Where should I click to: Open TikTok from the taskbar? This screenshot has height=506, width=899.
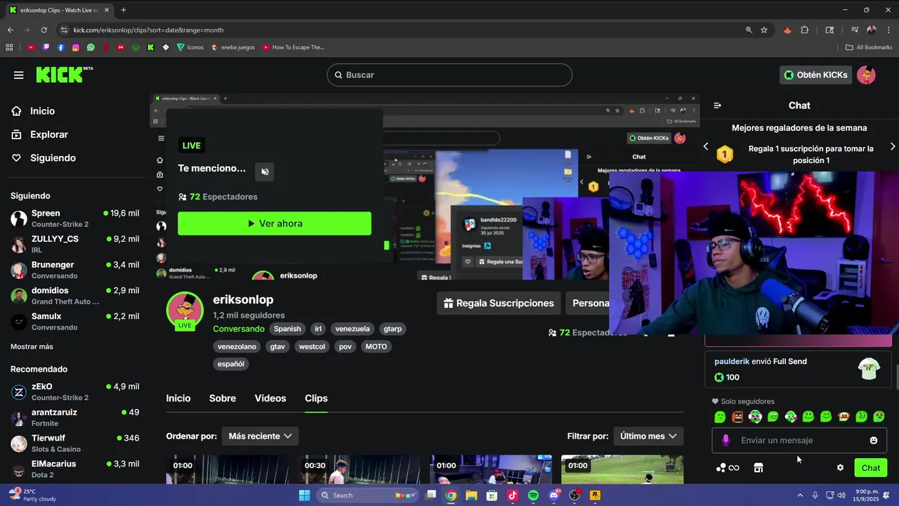pyautogui.click(x=513, y=495)
